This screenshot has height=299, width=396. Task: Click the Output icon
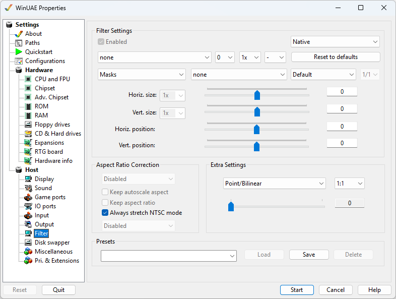(28, 224)
